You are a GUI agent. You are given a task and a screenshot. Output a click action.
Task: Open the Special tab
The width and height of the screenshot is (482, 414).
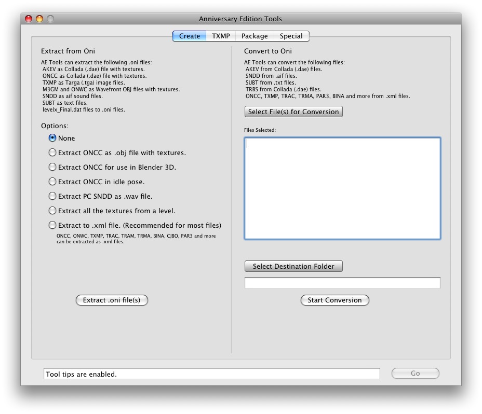[x=291, y=36]
